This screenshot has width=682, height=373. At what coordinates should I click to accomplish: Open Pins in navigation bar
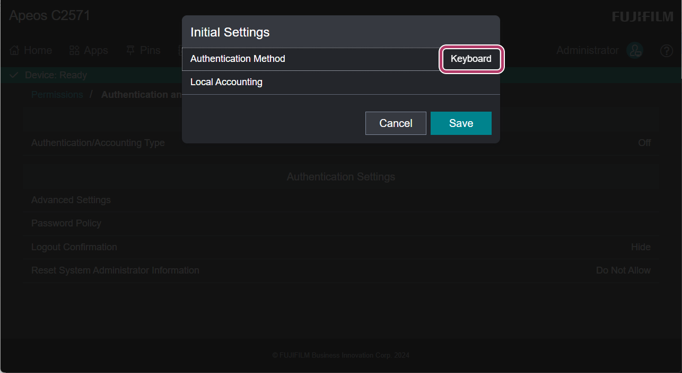[x=143, y=50]
